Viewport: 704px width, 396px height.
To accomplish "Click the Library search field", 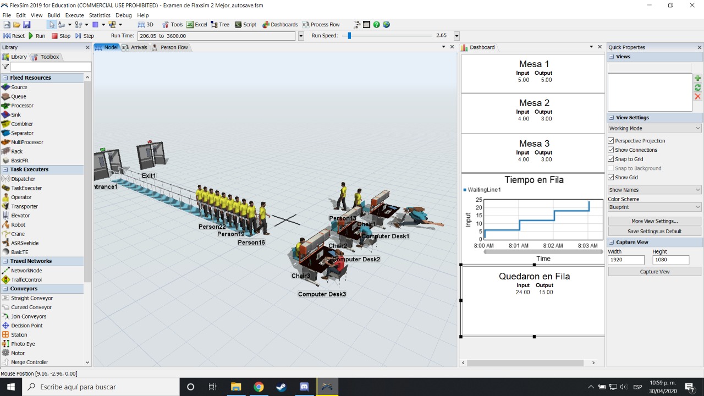I will point(51,67).
